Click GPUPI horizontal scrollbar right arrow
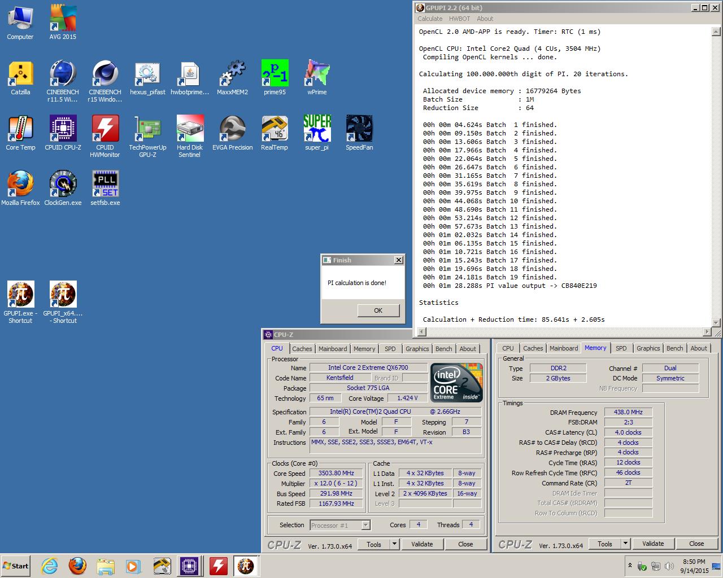 tap(707, 332)
